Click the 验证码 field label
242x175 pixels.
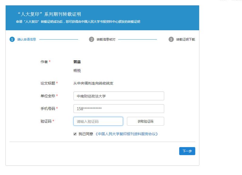tap(46, 121)
